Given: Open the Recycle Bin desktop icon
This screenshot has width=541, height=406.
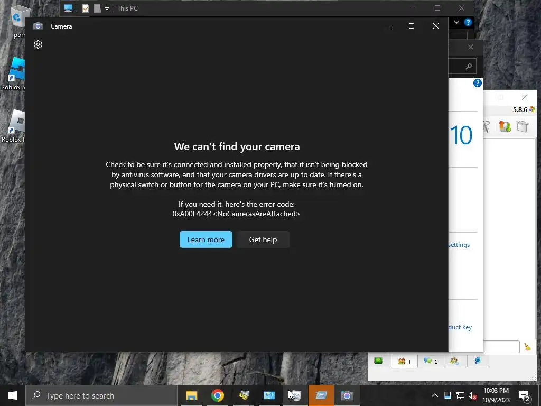Looking at the screenshot, I should (17, 21).
